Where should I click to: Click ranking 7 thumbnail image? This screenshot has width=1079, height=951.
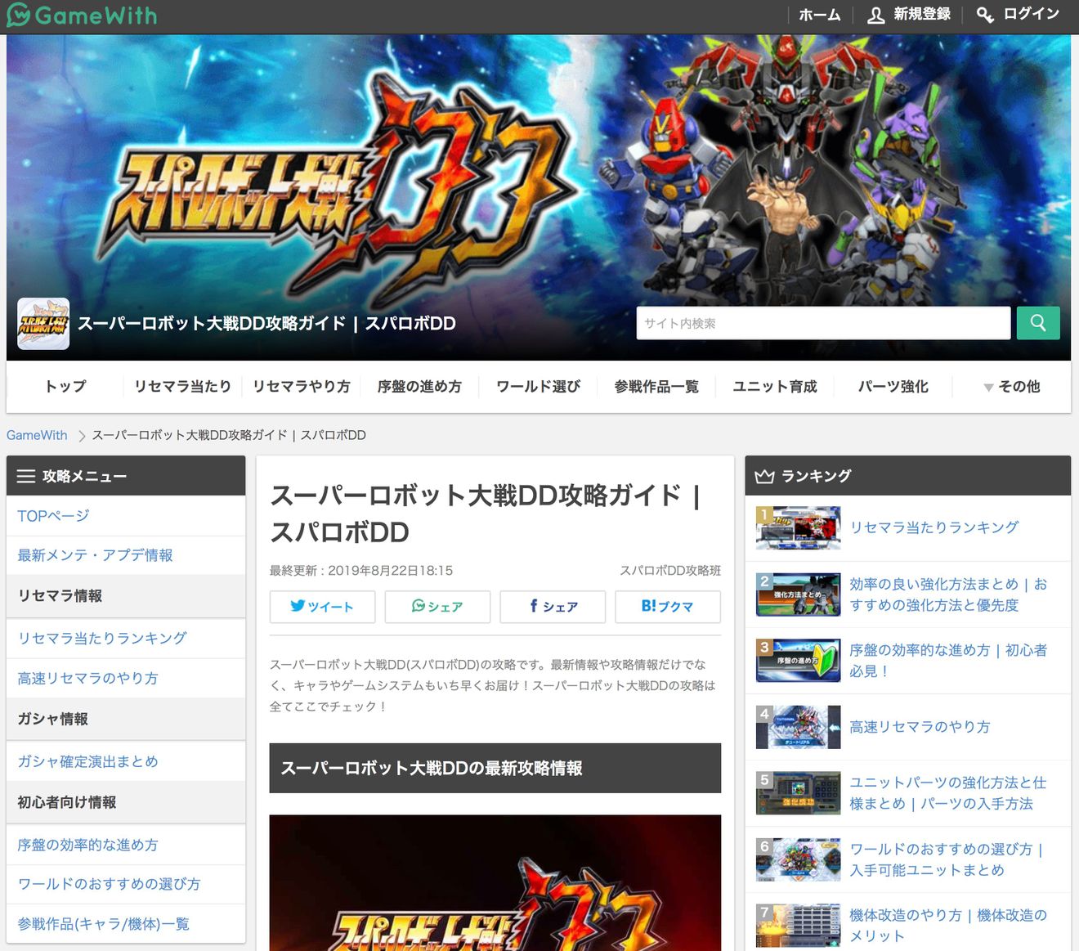point(799,926)
